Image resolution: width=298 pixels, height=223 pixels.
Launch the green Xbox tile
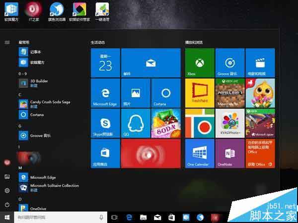click(200, 63)
